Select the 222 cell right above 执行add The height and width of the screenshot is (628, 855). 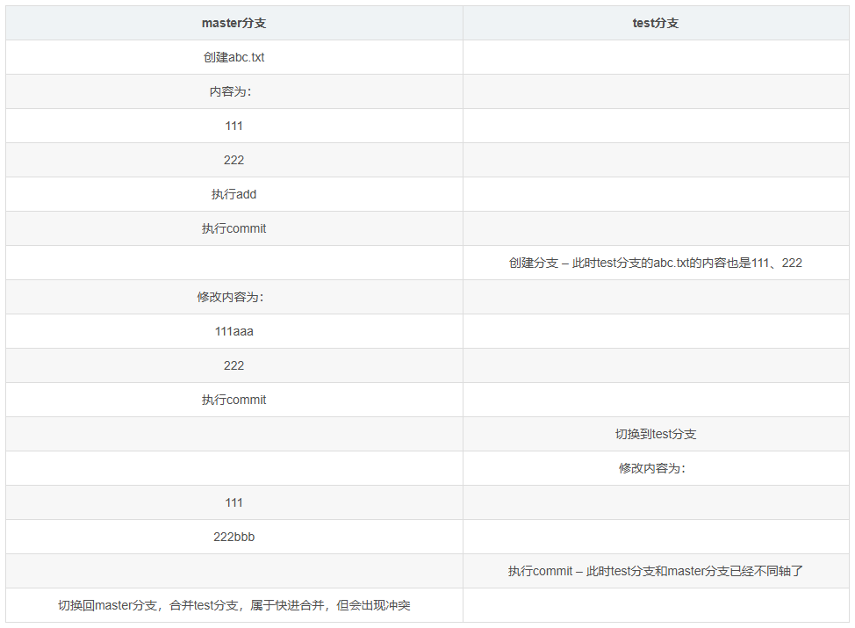point(234,160)
